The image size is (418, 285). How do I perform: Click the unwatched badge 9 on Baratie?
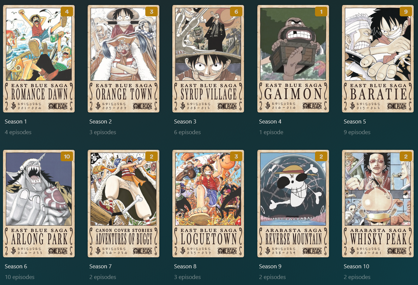[x=406, y=12]
